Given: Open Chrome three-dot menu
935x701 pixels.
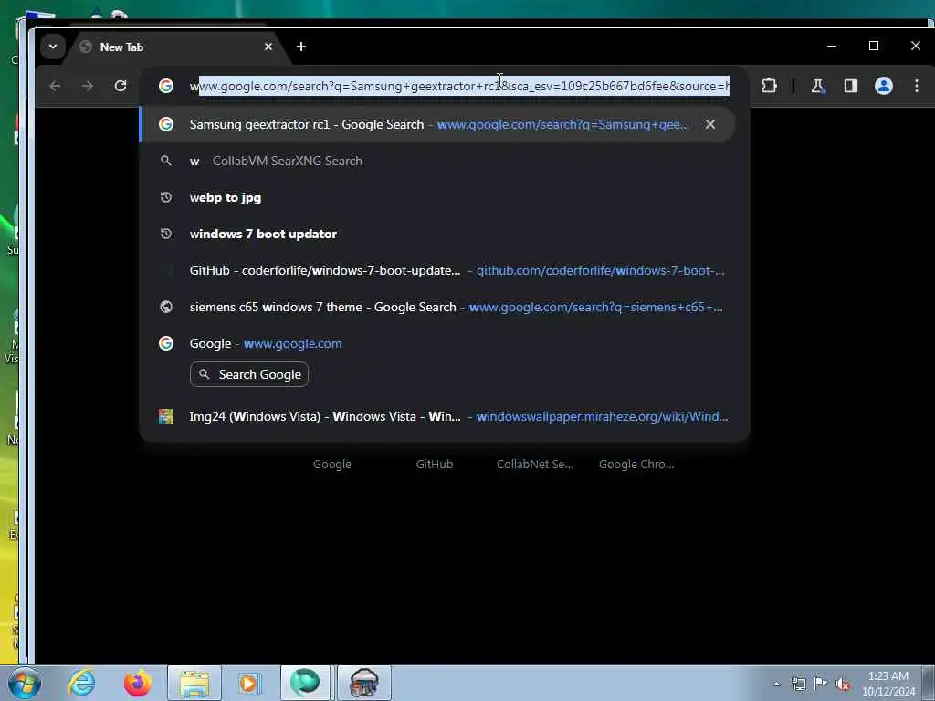Looking at the screenshot, I should [x=917, y=86].
